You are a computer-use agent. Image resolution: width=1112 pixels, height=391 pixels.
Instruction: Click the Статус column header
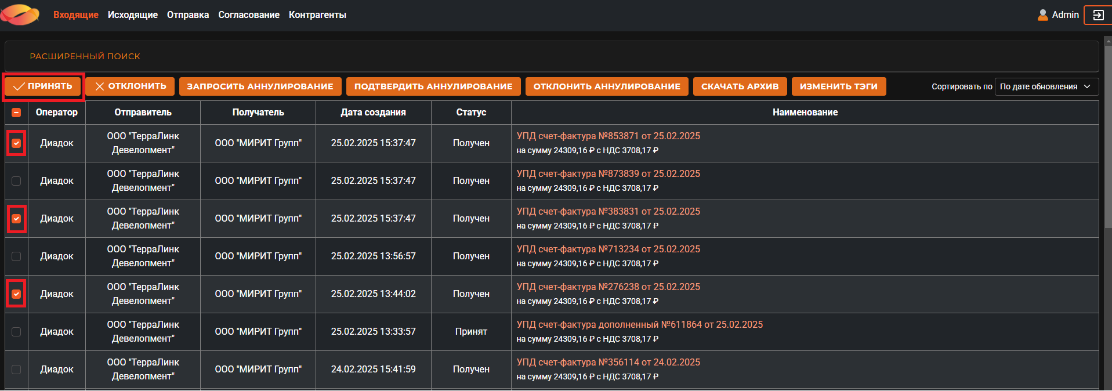471,113
